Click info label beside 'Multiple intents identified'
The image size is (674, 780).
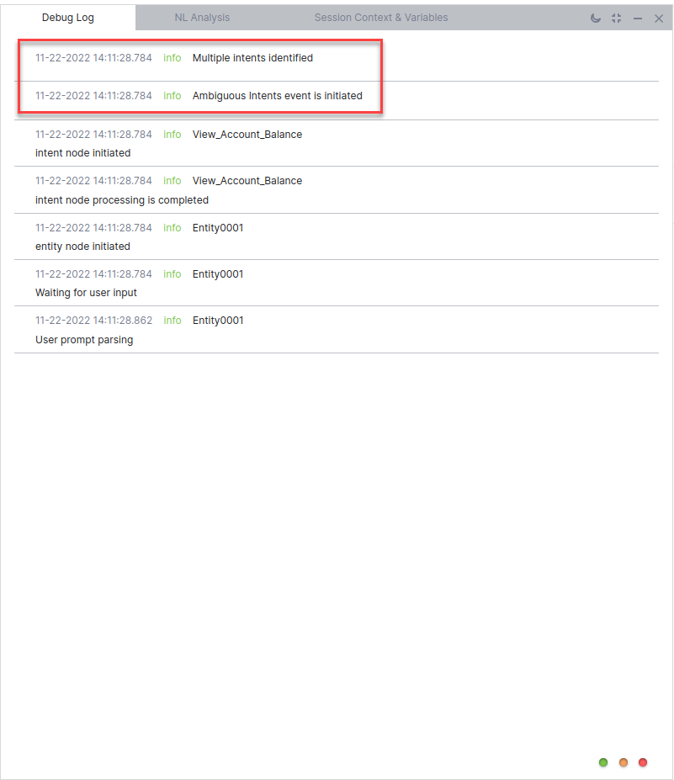[x=172, y=58]
